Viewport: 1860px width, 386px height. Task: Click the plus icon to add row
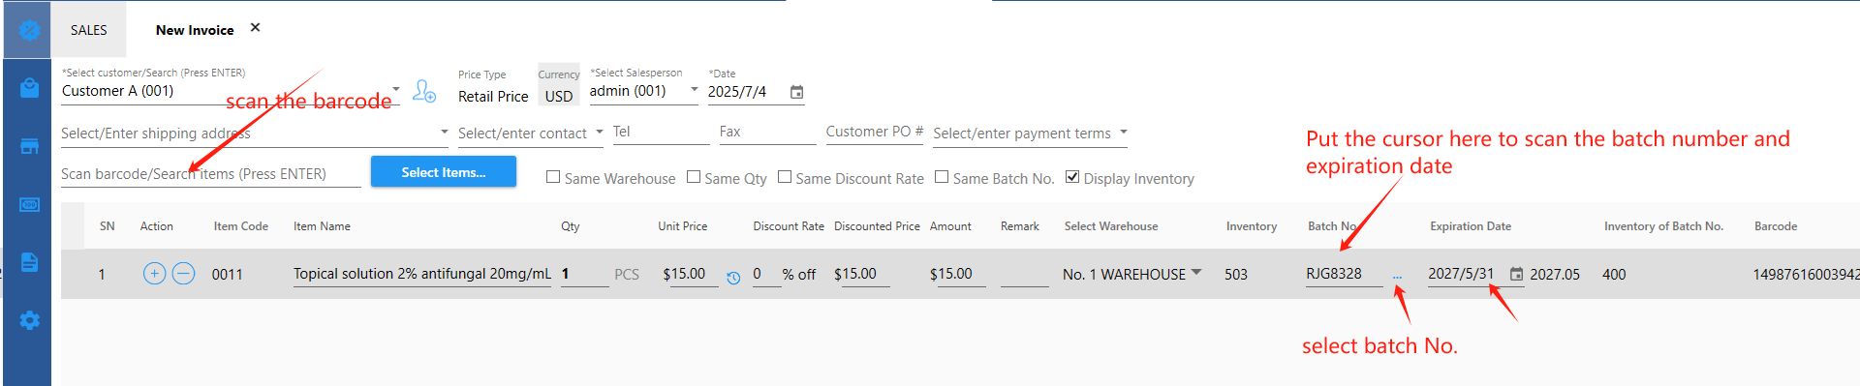[x=154, y=274]
